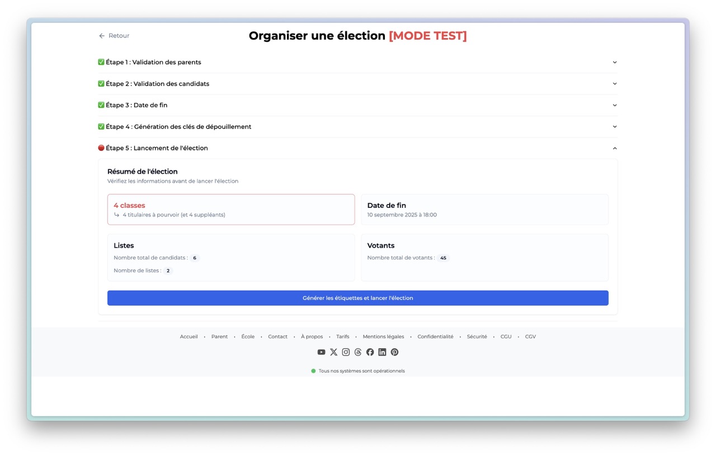Open Tarifs in the footer navigation
The image size is (716, 456).
click(x=342, y=336)
